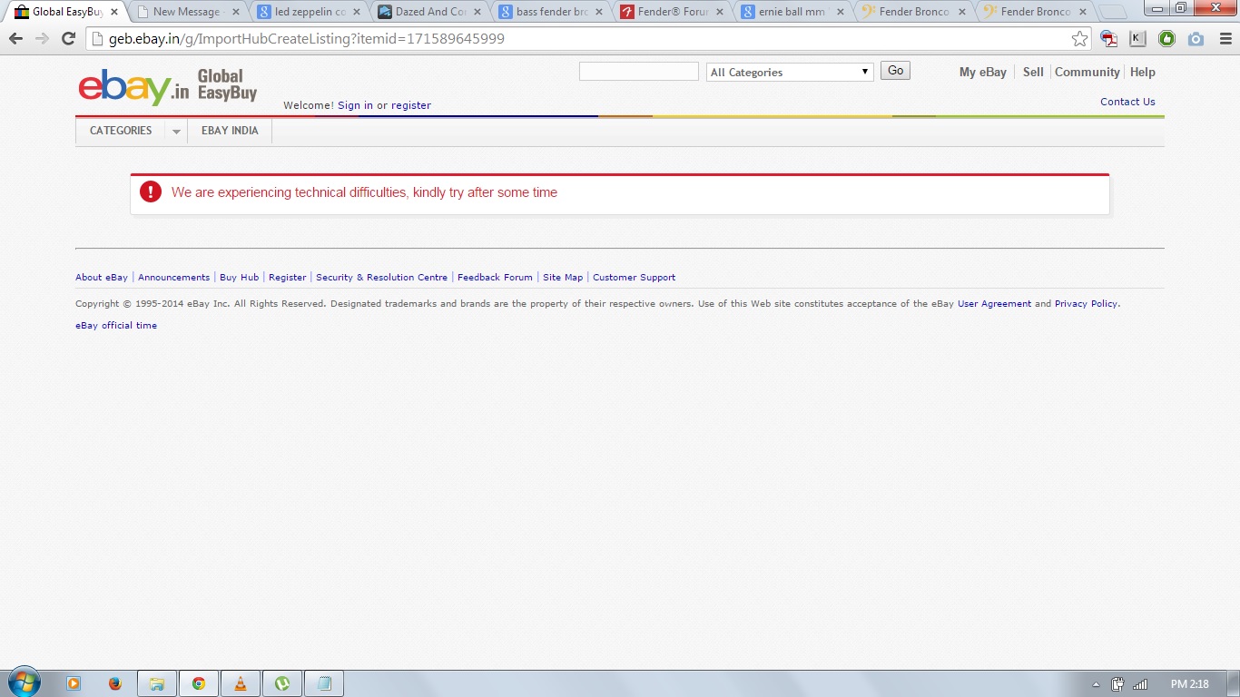Open the Announcements footer link
This screenshot has height=697, width=1240.
click(x=173, y=278)
